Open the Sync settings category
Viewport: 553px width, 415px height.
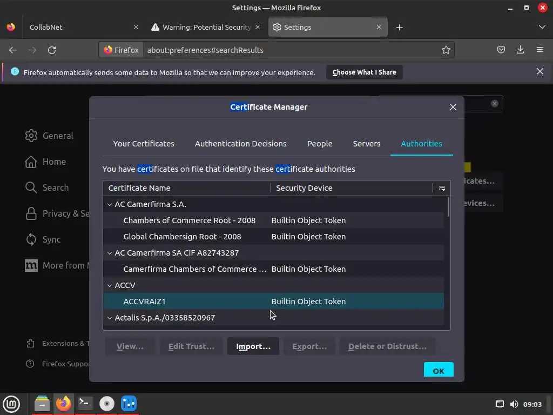(43, 239)
